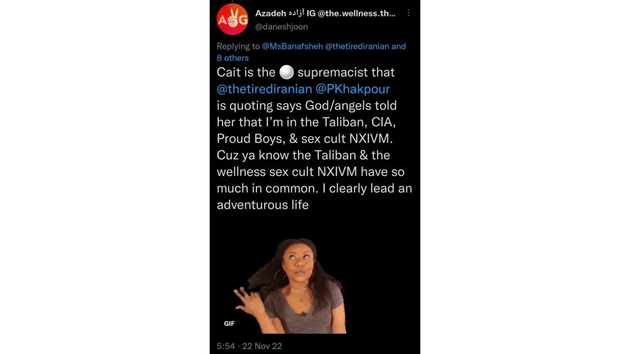Click the 22 Nov 22 date
The width and height of the screenshot is (630, 354).
click(262, 346)
